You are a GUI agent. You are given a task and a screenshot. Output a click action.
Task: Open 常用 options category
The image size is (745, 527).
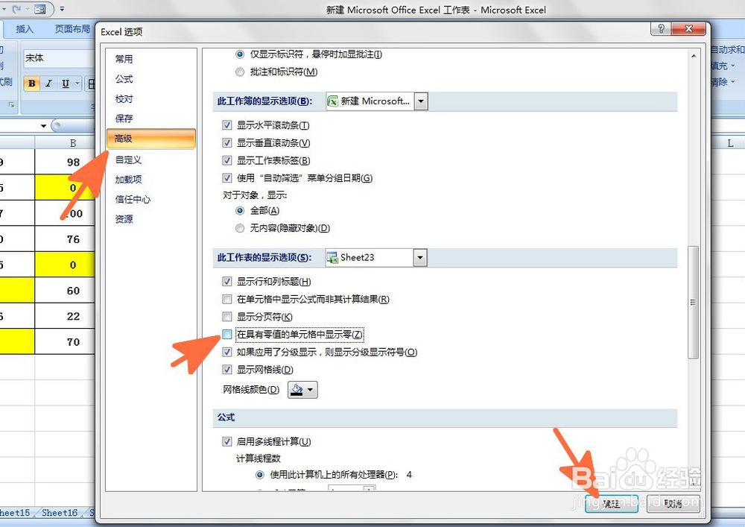pyautogui.click(x=124, y=59)
